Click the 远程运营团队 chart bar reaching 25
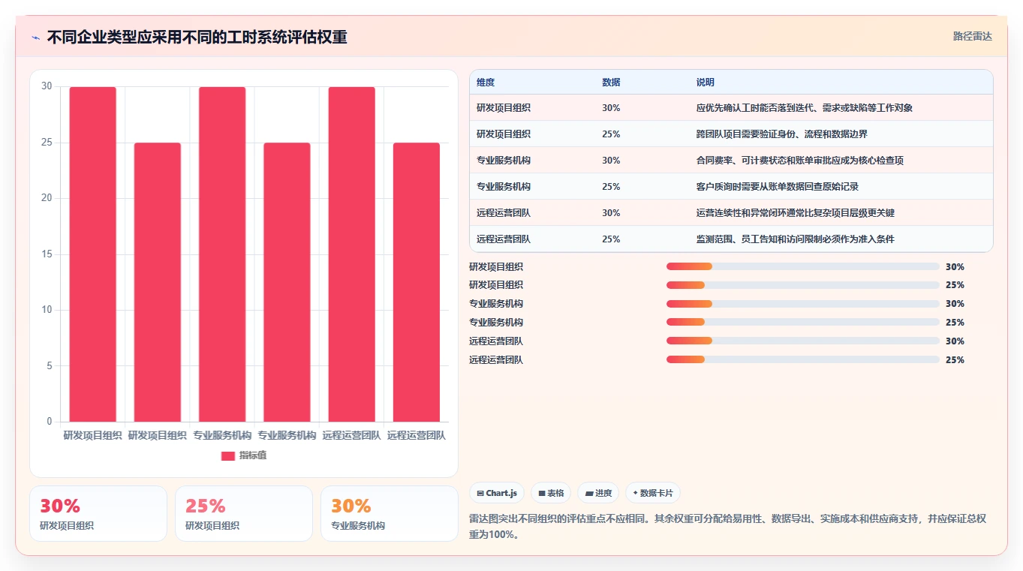Screen dimensions: 1023x571 tap(416, 282)
